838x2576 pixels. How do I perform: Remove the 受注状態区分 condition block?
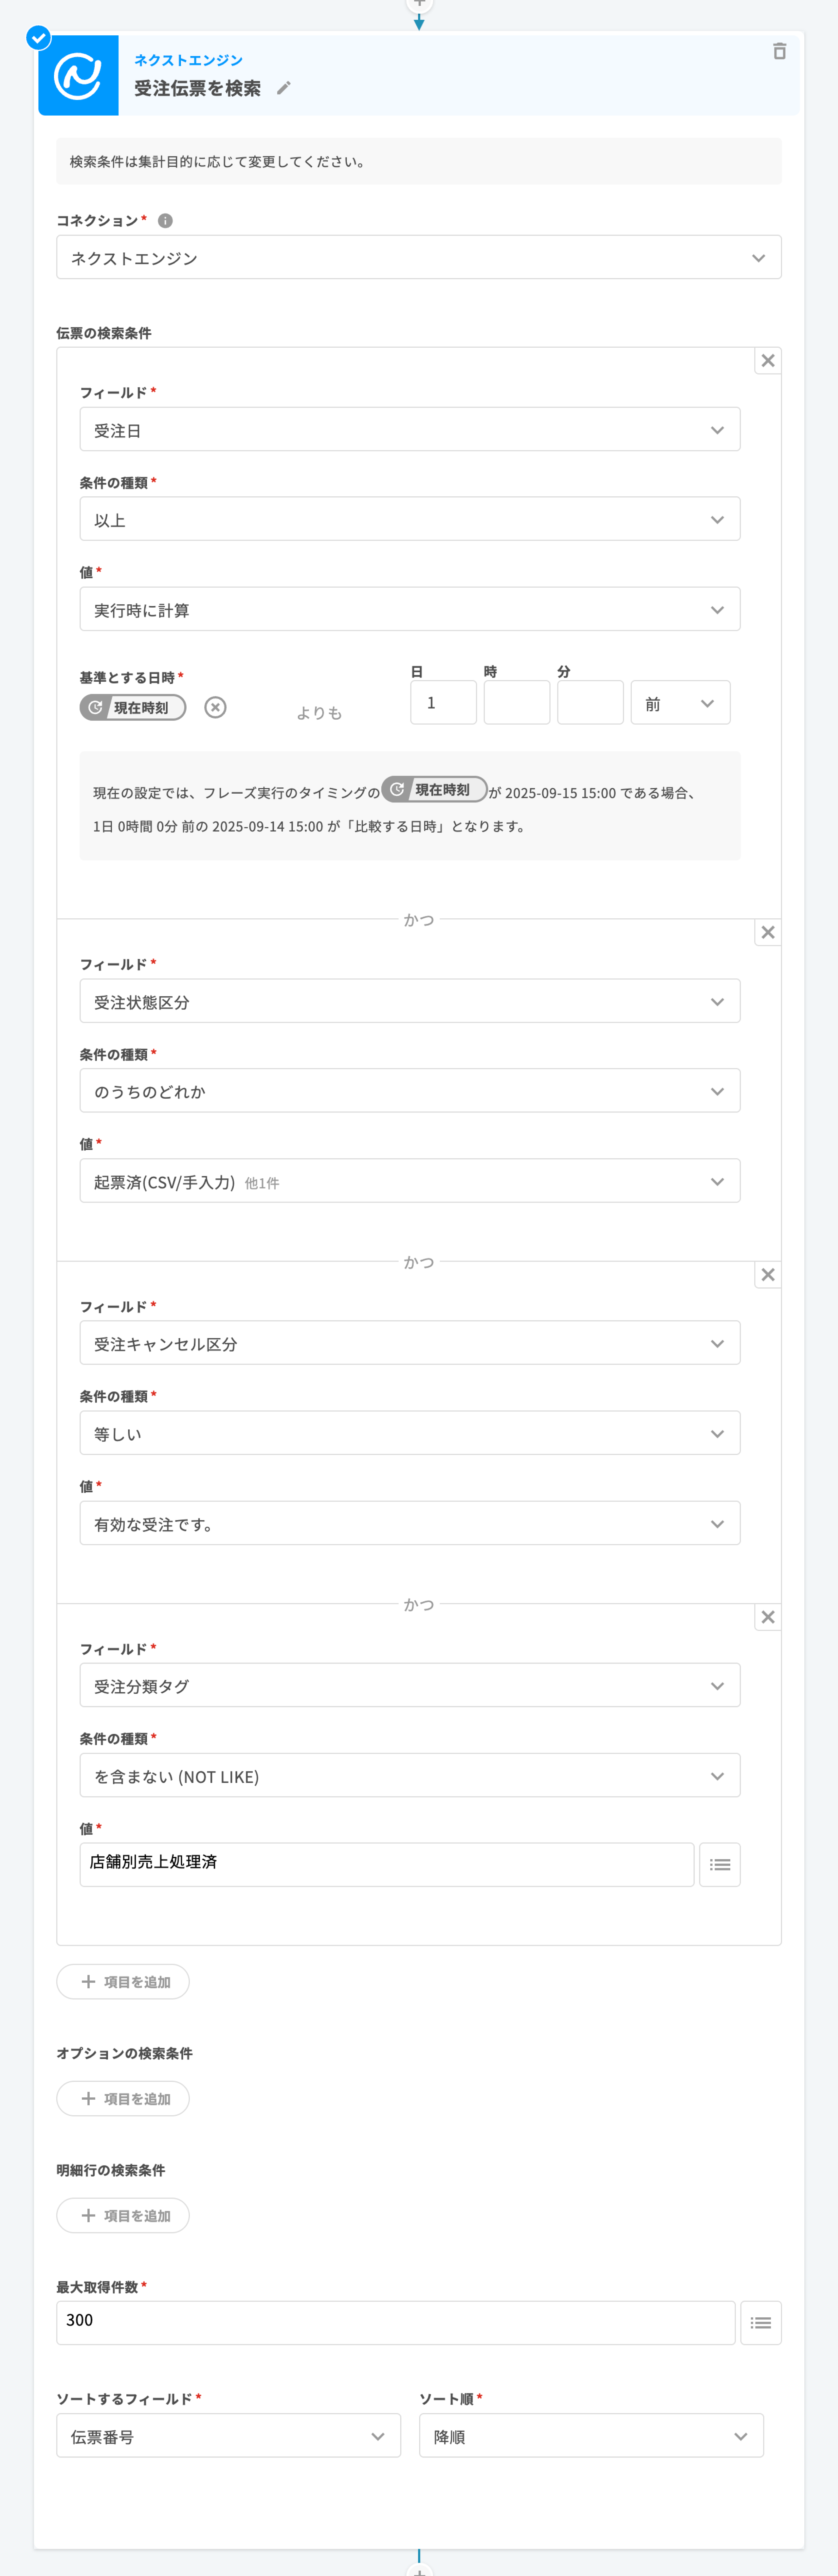(767, 932)
